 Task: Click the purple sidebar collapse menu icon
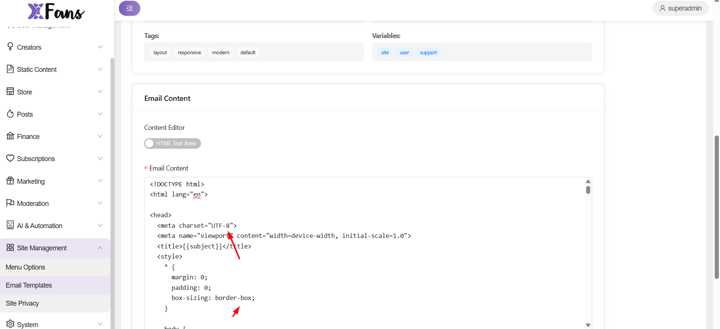click(129, 8)
